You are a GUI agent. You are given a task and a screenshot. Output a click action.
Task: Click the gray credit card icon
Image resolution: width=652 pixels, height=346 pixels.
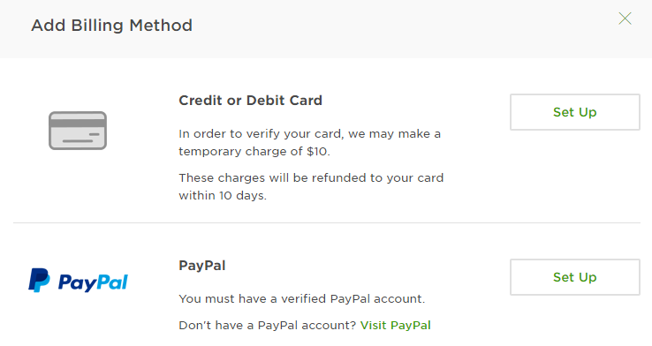click(78, 131)
